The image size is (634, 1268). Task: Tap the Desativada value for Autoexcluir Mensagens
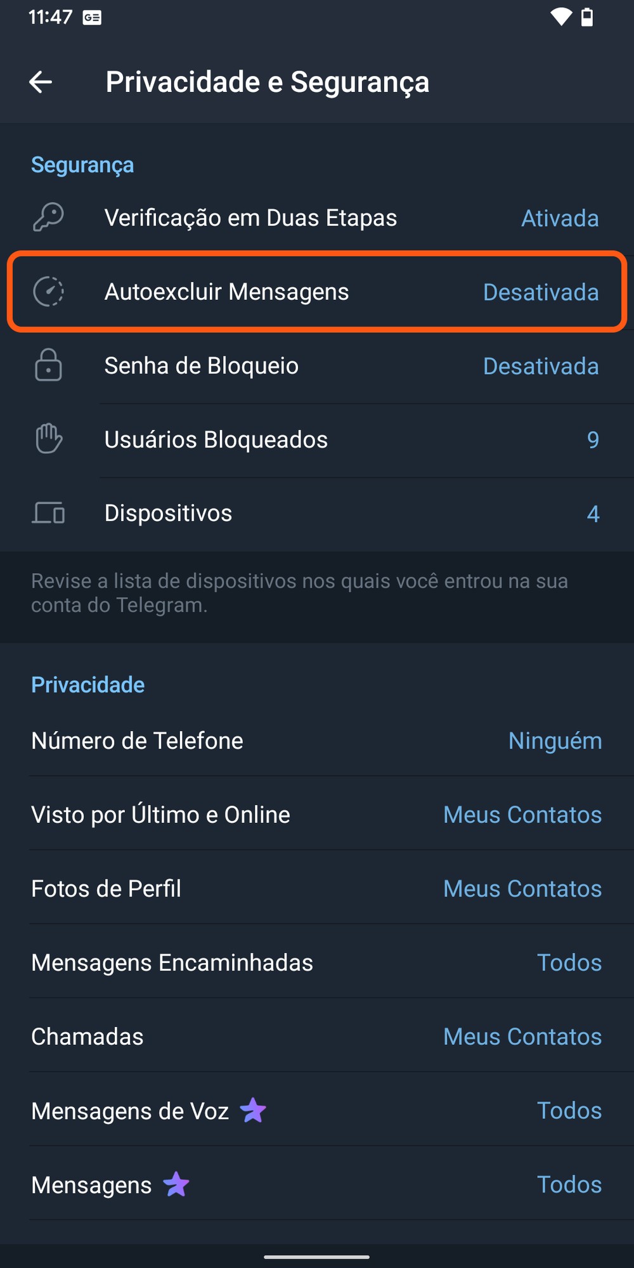541,292
